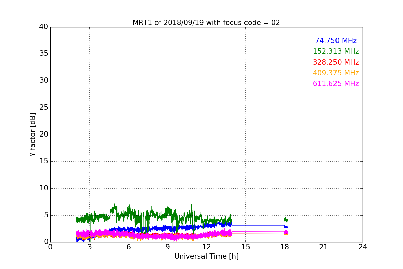This screenshot has height=269, width=403.
Task: Click the y-axis tick label '35'
Action: click(x=44, y=54)
